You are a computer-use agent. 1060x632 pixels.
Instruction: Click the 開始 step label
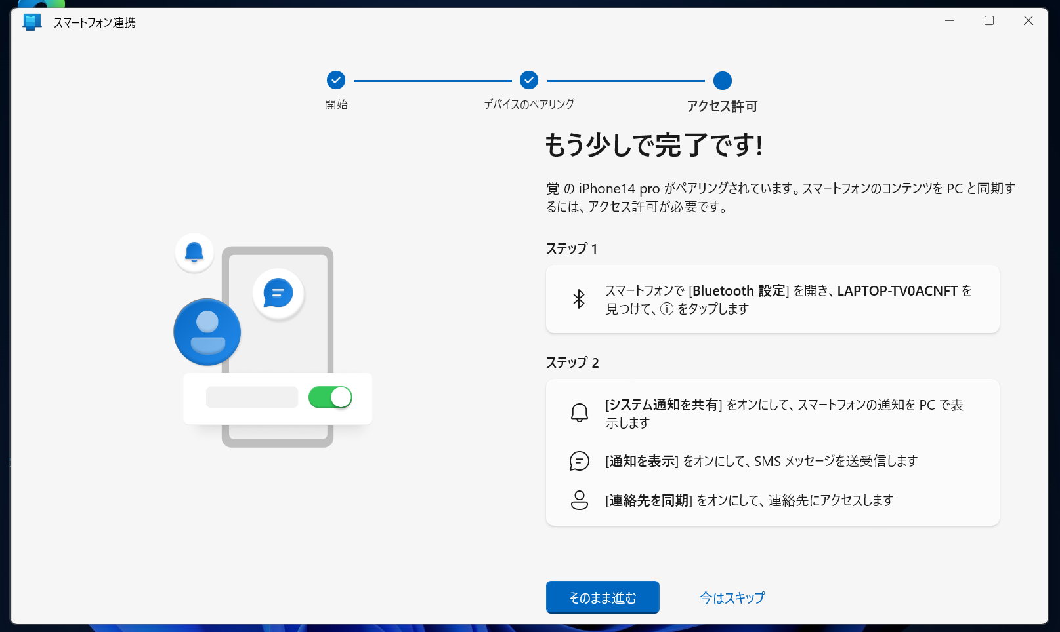tap(336, 104)
